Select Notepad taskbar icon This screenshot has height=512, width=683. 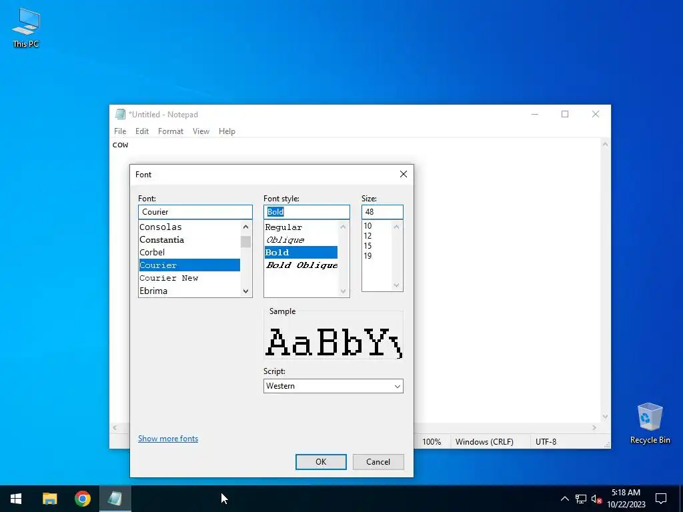tap(115, 499)
